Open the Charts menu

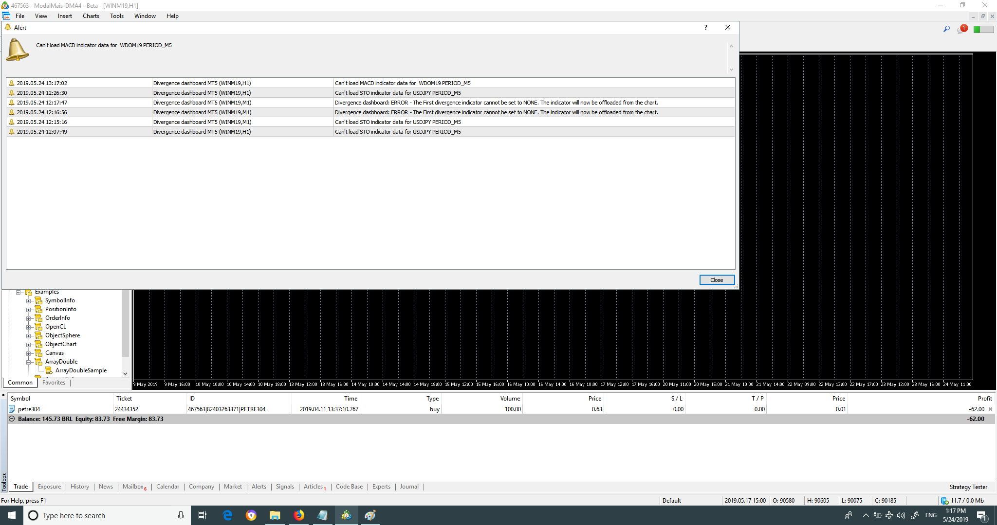coord(91,16)
